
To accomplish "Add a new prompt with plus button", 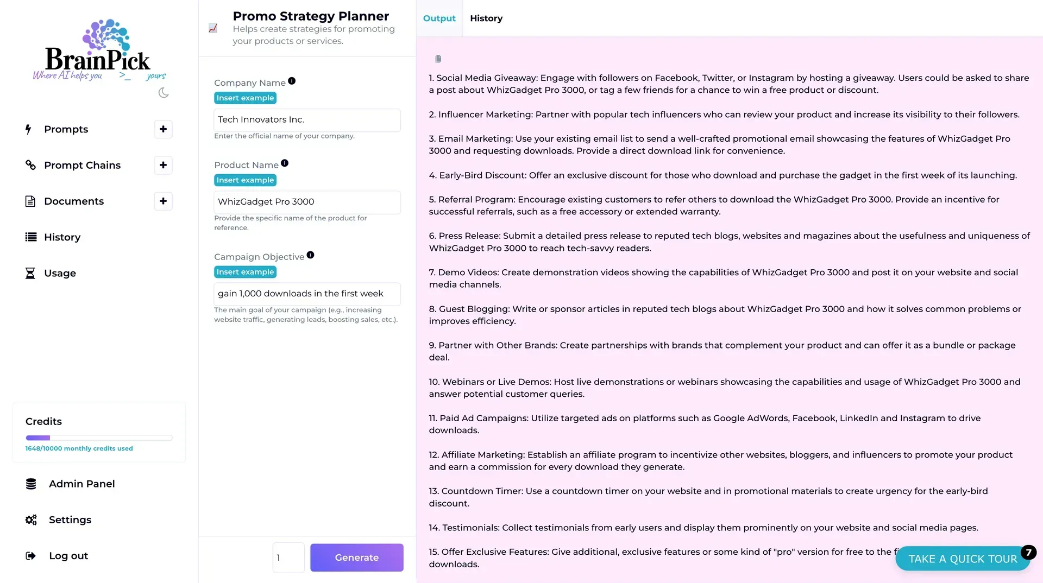I will pyautogui.click(x=163, y=129).
